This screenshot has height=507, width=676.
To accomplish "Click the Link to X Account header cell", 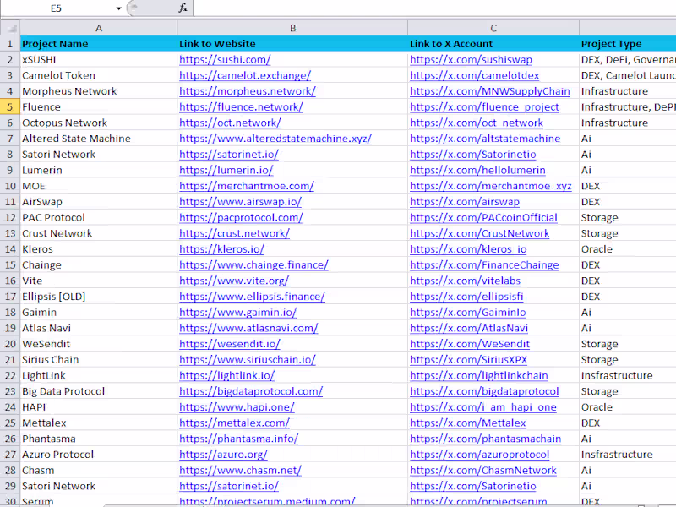I will click(493, 44).
